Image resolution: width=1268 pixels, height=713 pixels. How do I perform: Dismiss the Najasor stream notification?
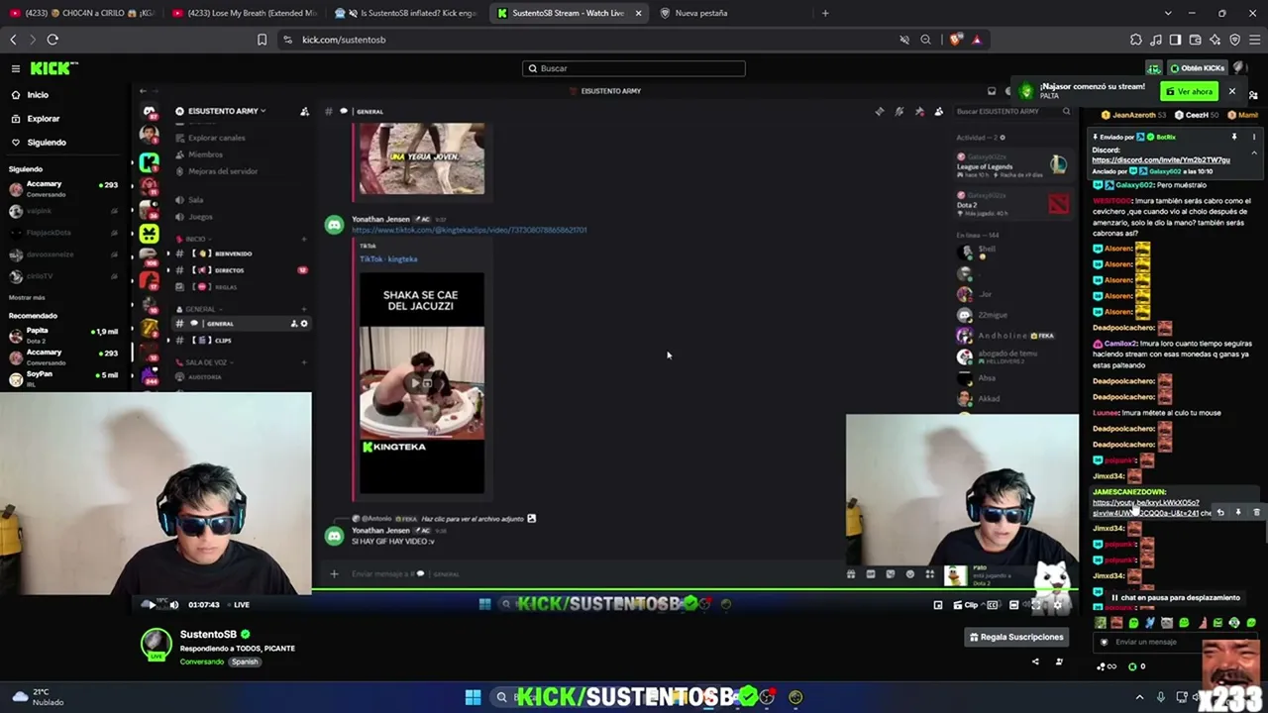point(1231,92)
